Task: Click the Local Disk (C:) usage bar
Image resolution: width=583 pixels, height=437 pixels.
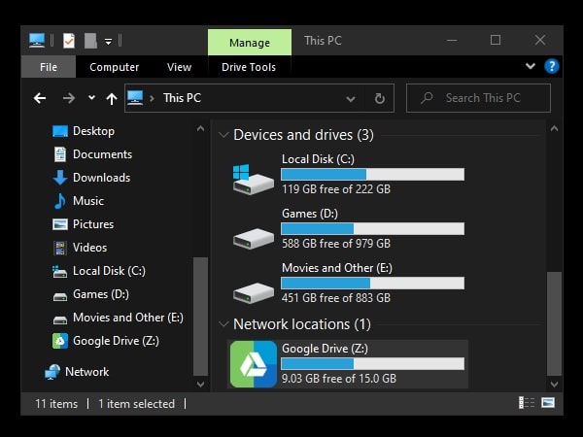Action: 372,174
